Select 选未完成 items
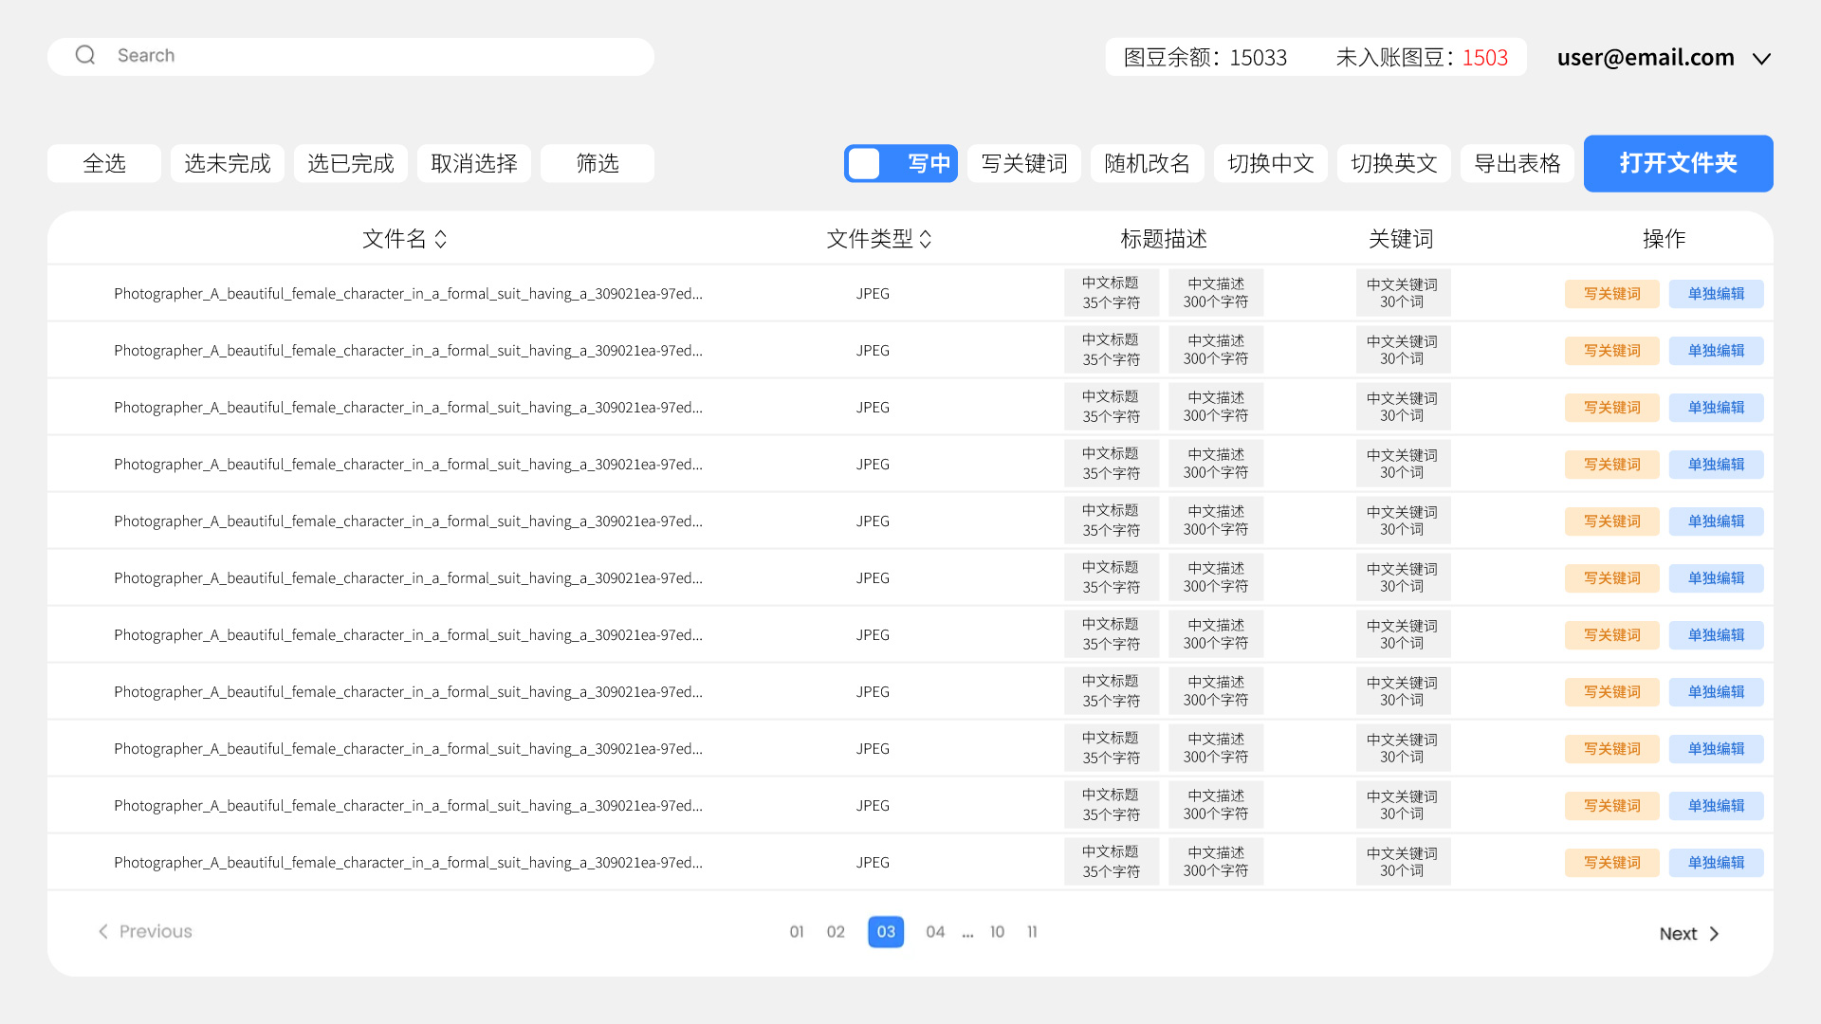 click(227, 163)
